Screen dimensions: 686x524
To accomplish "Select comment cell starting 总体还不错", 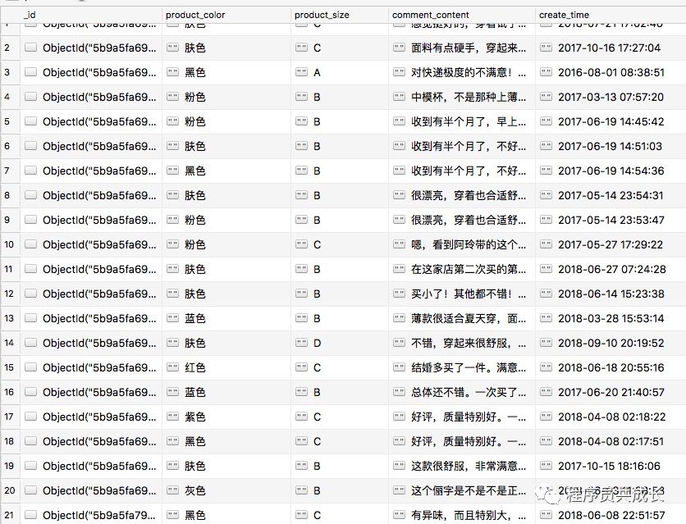I will pyautogui.click(x=462, y=392).
